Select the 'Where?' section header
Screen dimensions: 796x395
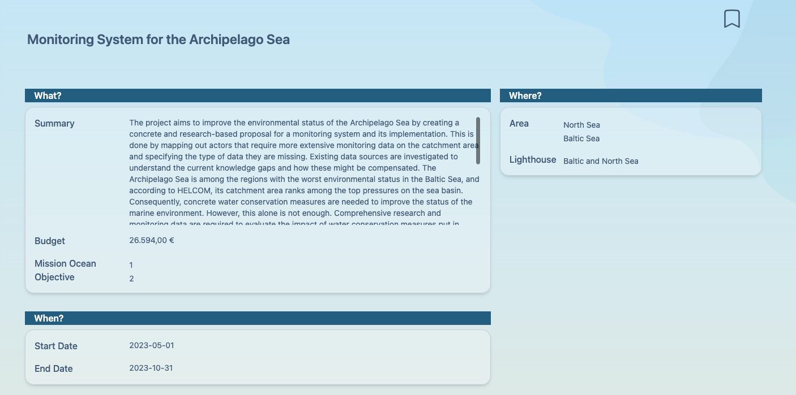[x=631, y=96]
